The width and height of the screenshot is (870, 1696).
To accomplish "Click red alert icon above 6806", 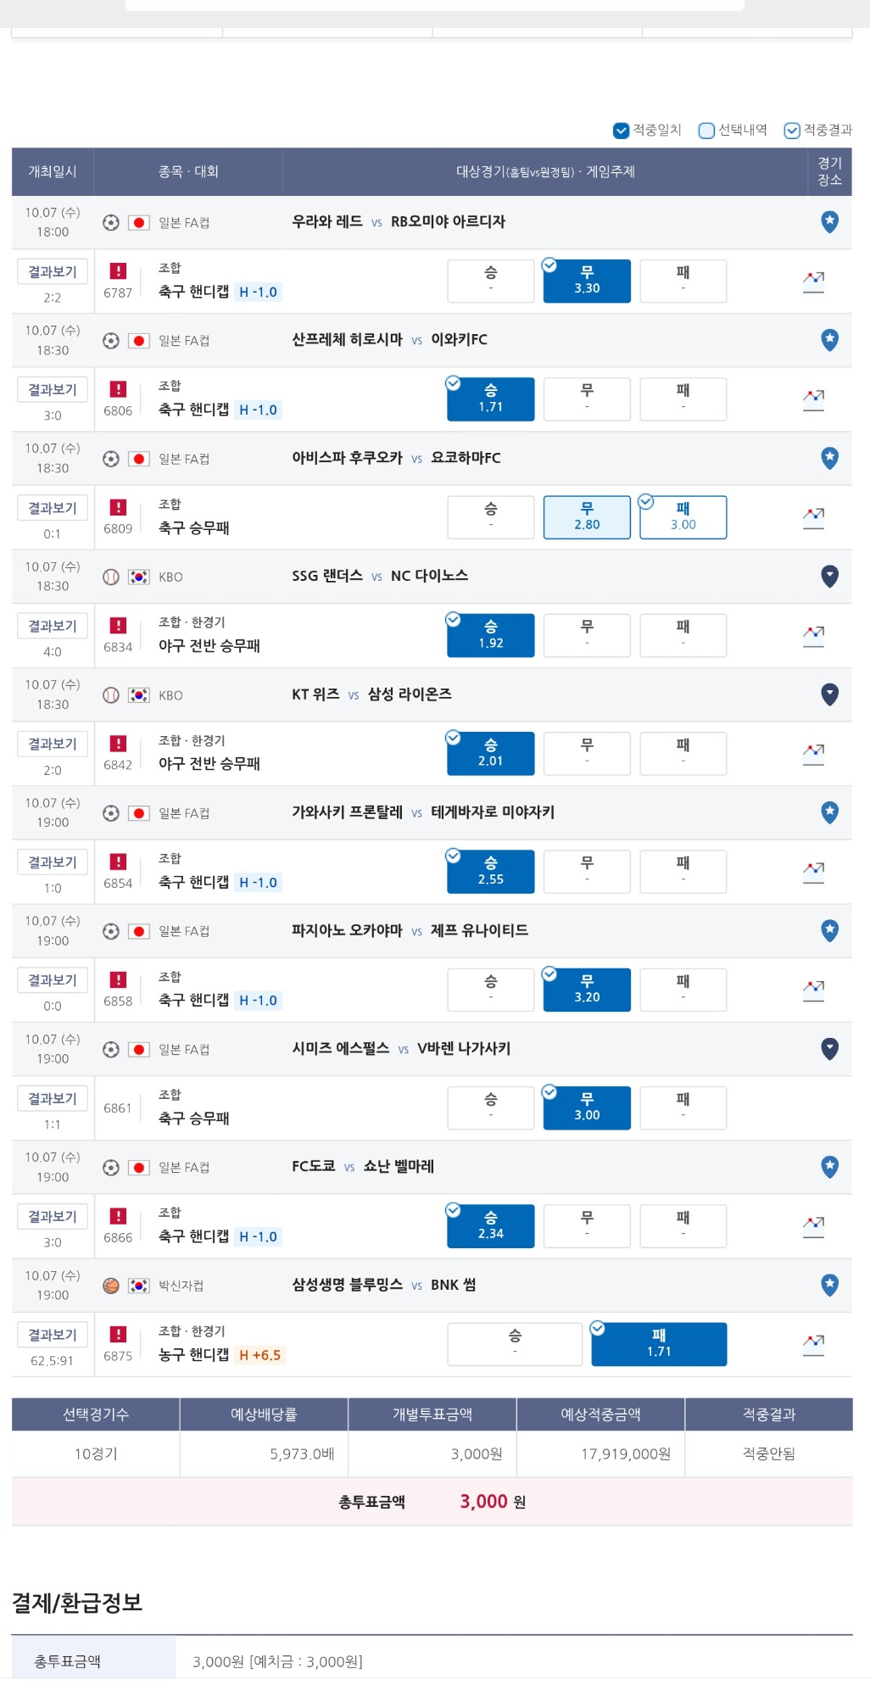I will point(118,389).
